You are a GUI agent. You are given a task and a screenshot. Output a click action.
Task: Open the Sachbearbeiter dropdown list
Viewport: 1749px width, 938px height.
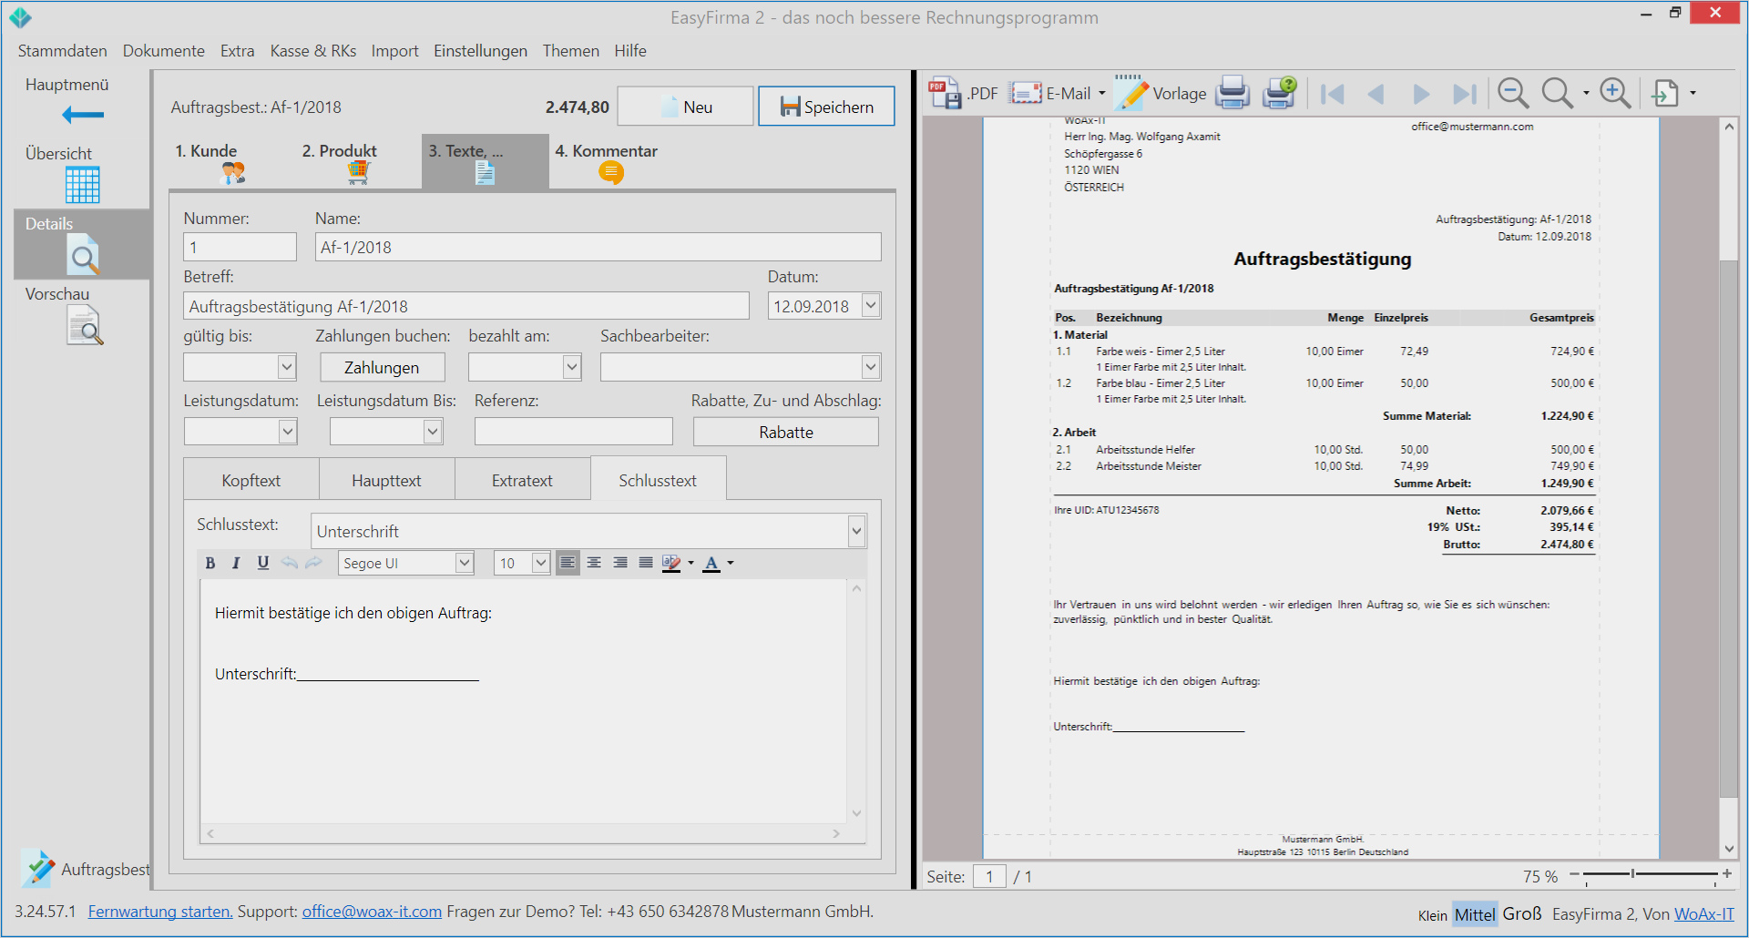[x=871, y=367]
